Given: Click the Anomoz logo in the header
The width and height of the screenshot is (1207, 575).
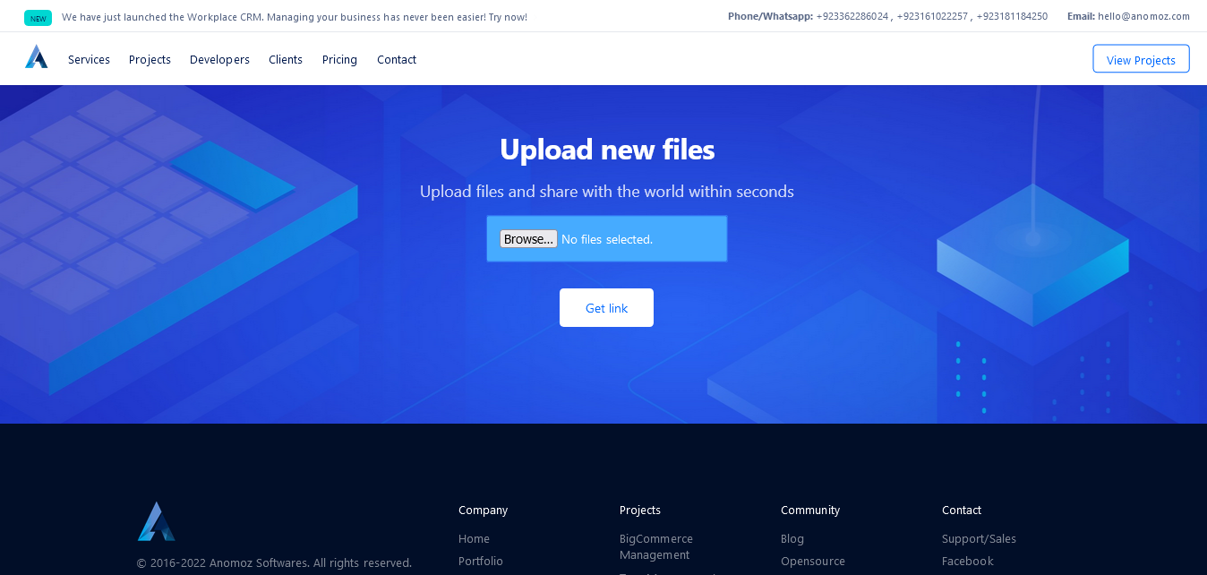Looking at the screenshot, I should (37, 56).
